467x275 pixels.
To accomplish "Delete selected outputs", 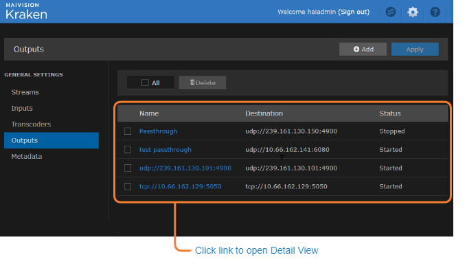I will [x=203, y=82].
